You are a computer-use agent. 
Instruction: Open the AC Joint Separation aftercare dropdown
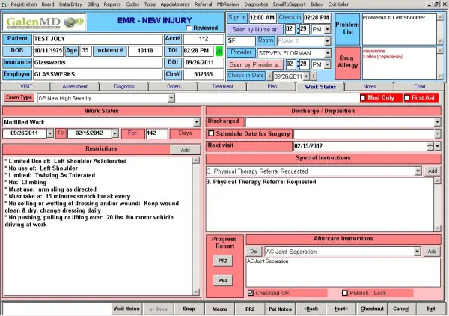tap(417, 252)
